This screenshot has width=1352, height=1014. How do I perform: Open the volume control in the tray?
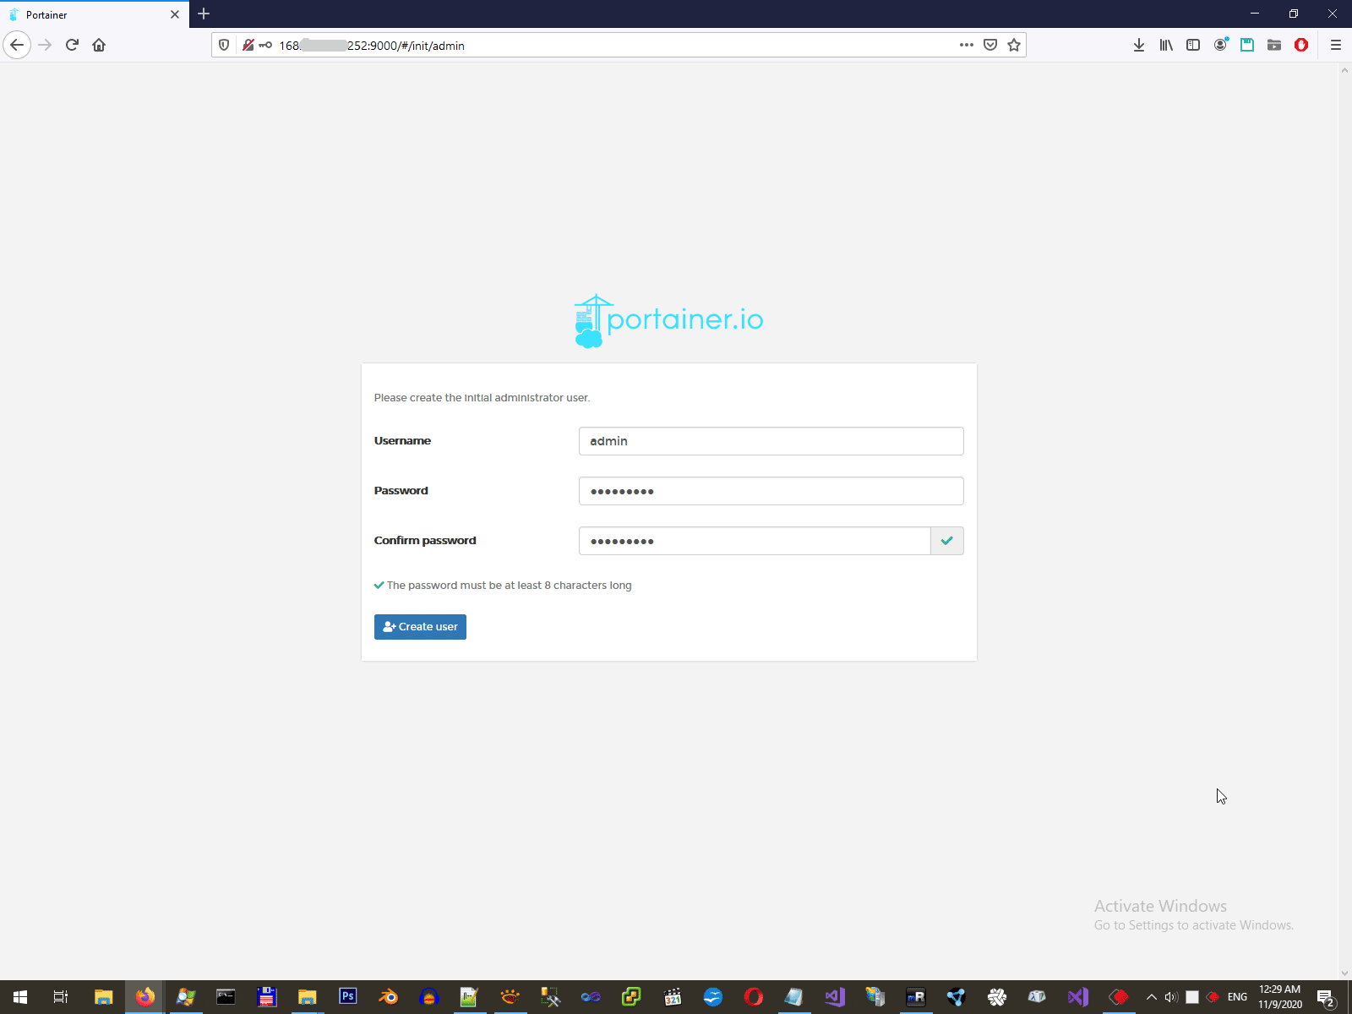(x=1171, y=997)
